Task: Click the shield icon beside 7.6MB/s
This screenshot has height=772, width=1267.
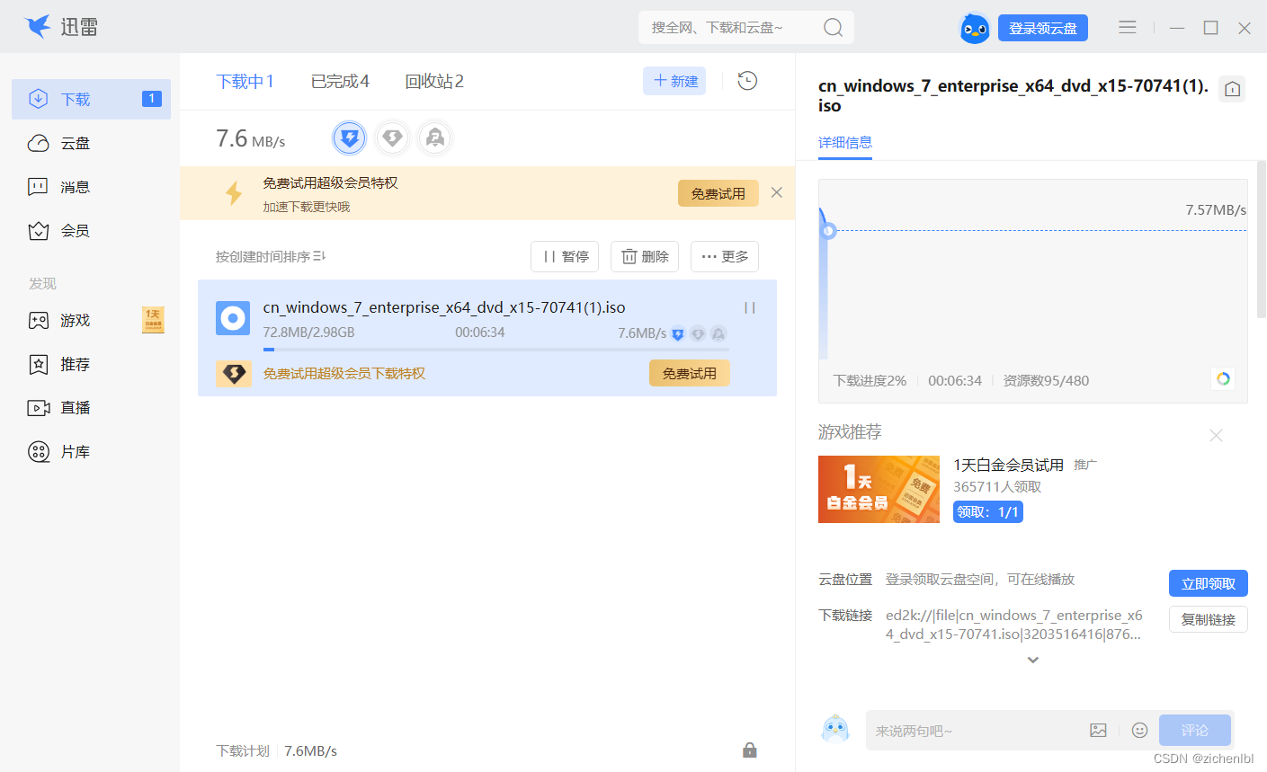Action: (678, 333)
